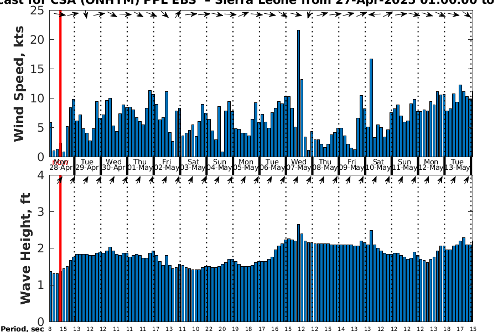Click the period value 20

[x=222, y=329]
